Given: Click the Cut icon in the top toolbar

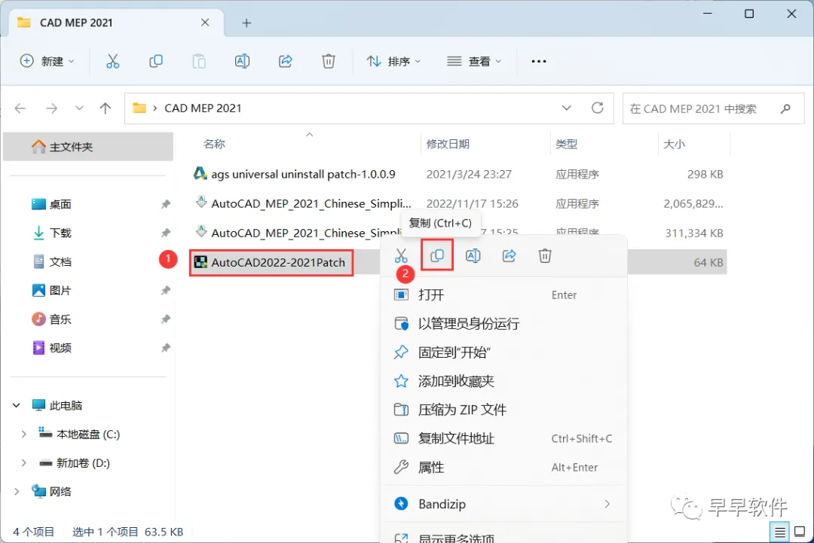Looking at the screenshot, I should click(x=112, y=61).
